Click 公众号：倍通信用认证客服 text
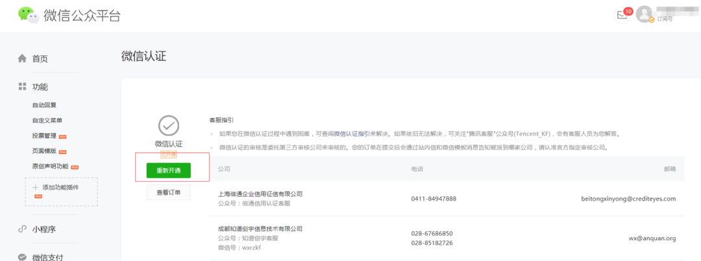This screenshot has width=701, height=261. pos(254,203)
